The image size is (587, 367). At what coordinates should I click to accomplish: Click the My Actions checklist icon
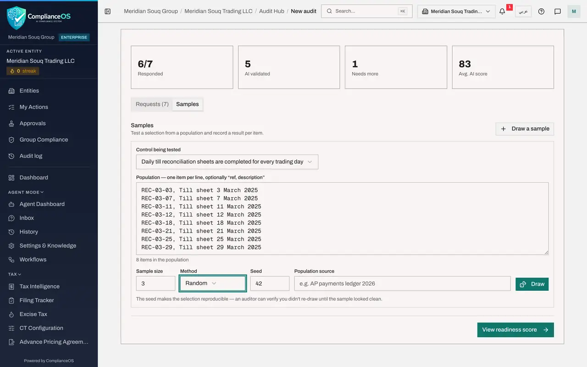(11, 107)
